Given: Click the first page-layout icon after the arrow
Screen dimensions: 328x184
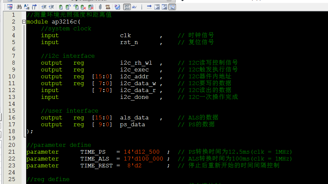Looking at the screenshot, I should (x=157, y=7).
